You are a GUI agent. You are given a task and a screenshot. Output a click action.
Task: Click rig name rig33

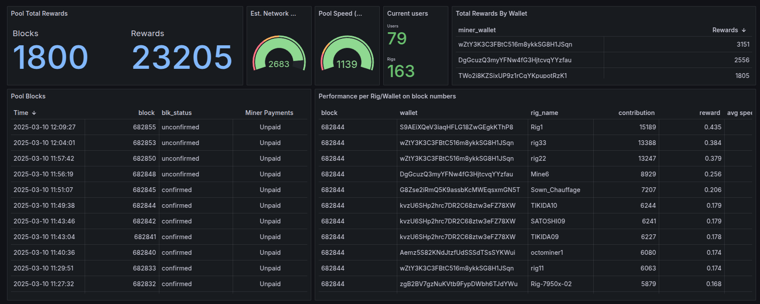[539, 143]
